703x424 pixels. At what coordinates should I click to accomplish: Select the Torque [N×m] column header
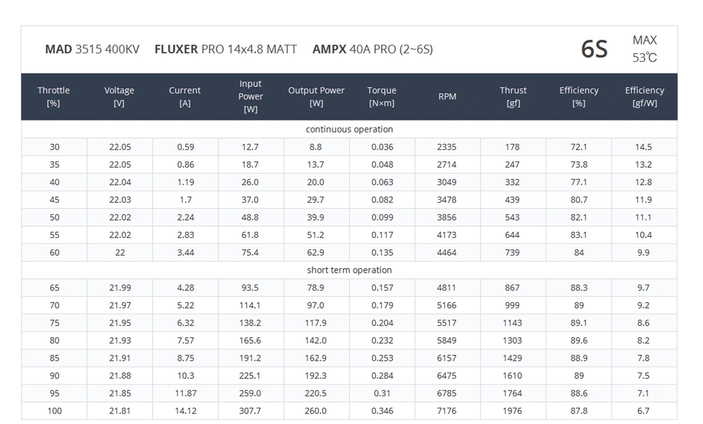click(x=382, y=97)
